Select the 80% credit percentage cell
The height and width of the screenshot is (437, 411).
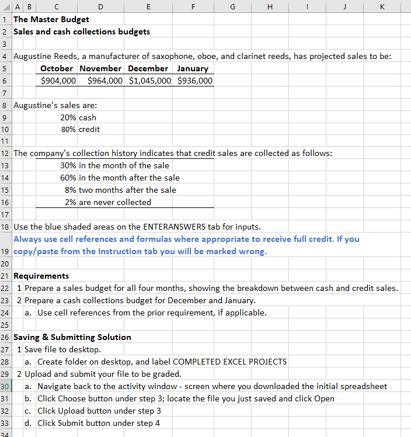[x=57, y=129]
